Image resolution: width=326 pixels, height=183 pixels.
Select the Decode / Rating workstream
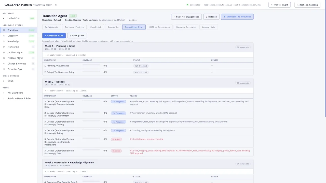coord(59,132)
